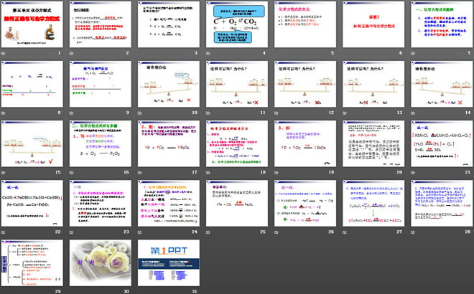The image size is (474, 294).
Task: Select slide 15 balance scale with red checkmark
Action: (32, 143)
